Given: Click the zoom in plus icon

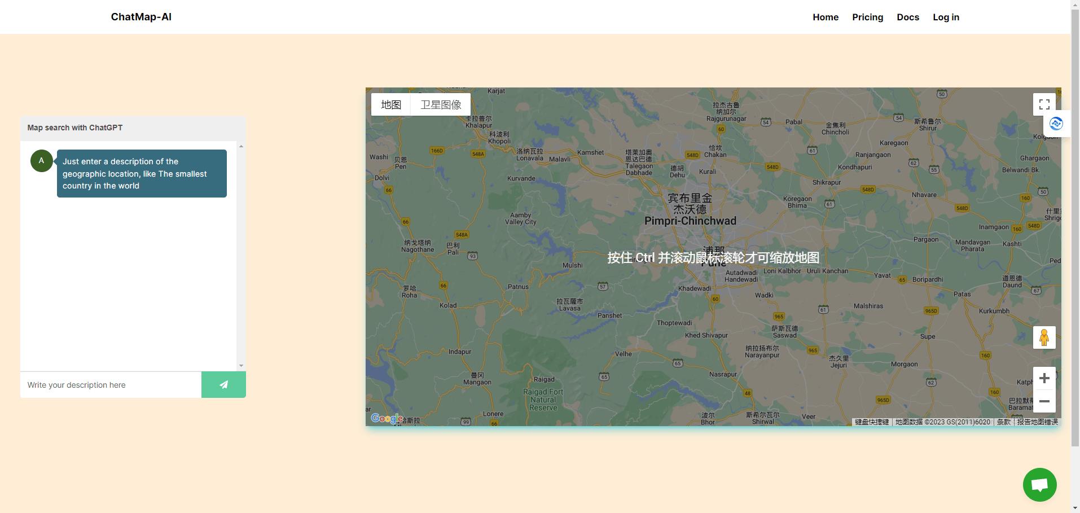Looking at the screenshot, I should 1043,378.
